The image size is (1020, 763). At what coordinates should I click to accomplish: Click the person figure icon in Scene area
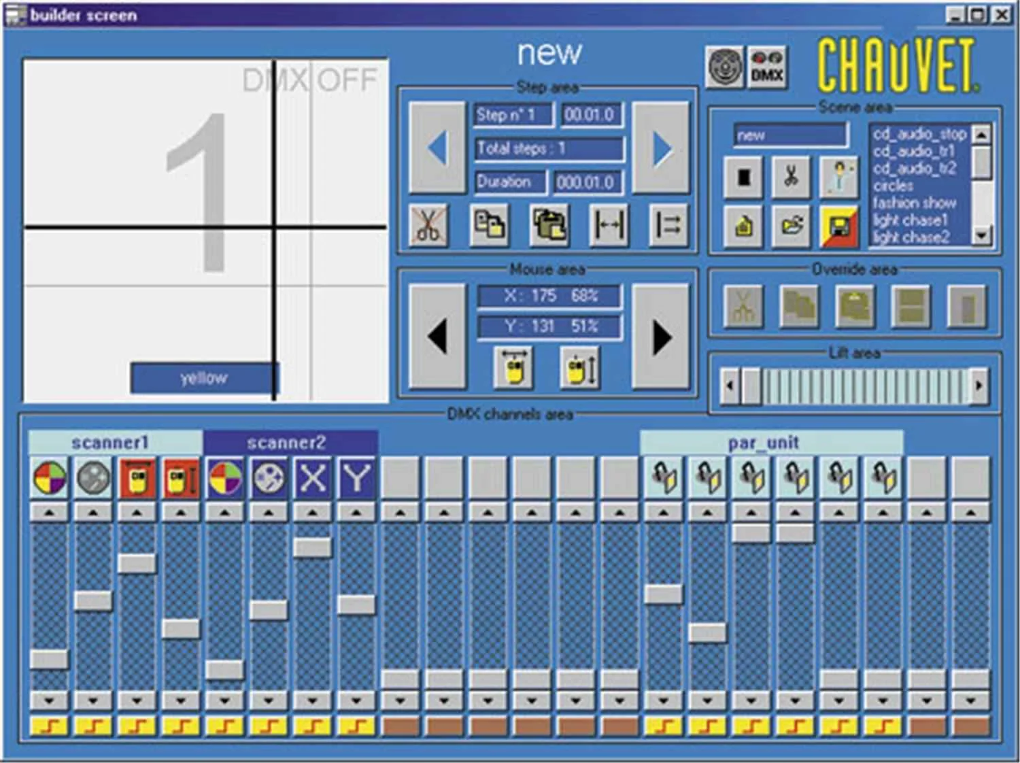839,177
